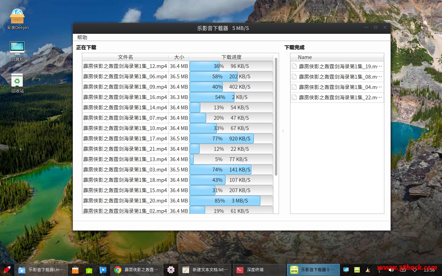Click the 74% progress bar at 141 KB/S
Viewport: 442px width, 276px height.
(231, 169)
